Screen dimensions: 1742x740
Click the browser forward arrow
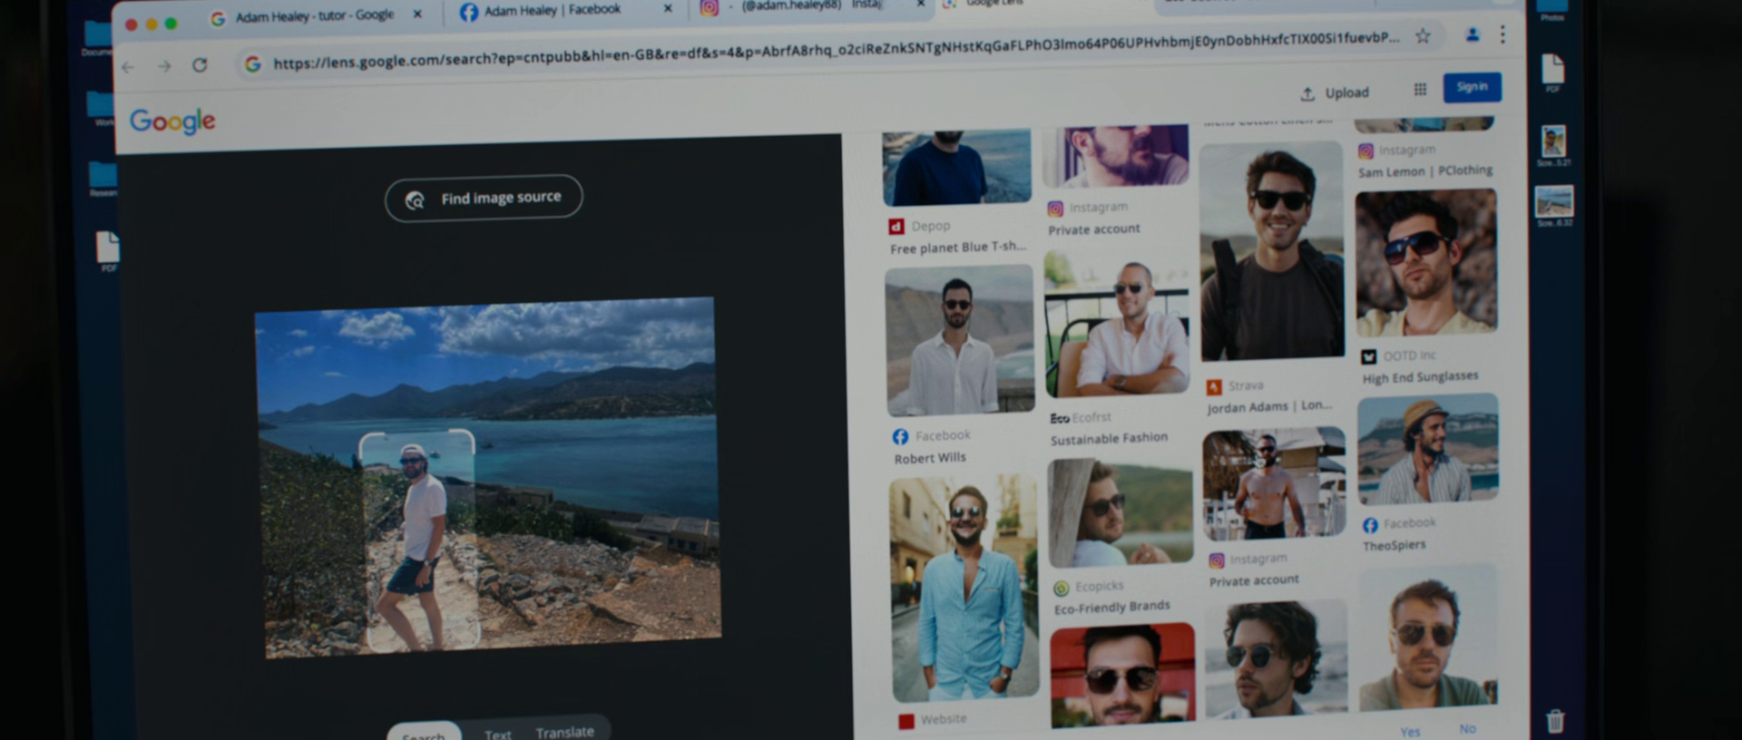(164, 66)
